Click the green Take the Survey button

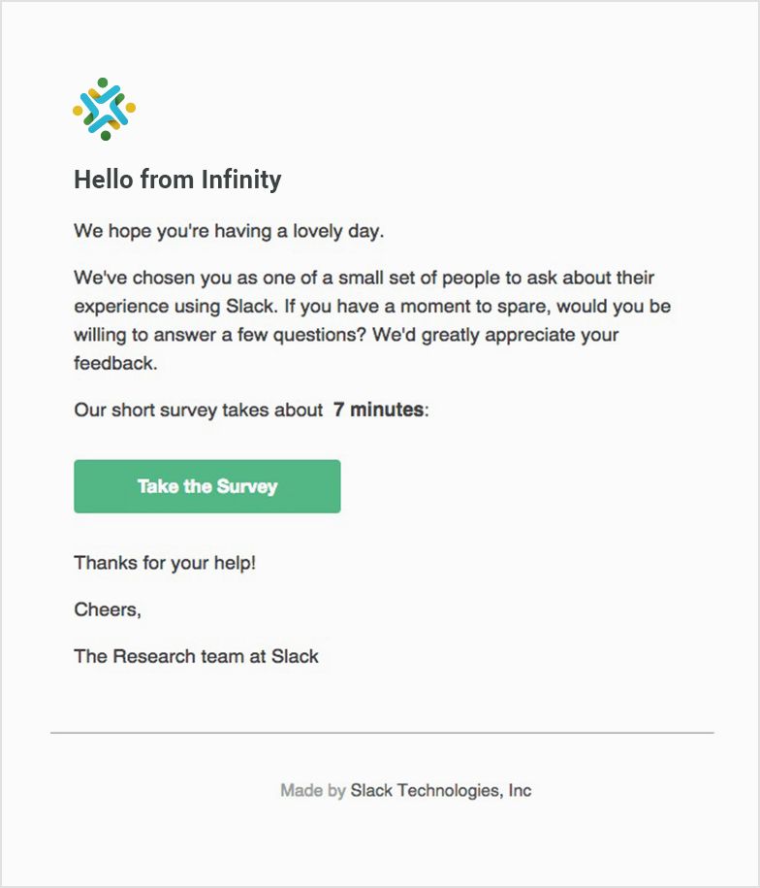(x=207, y=486)
